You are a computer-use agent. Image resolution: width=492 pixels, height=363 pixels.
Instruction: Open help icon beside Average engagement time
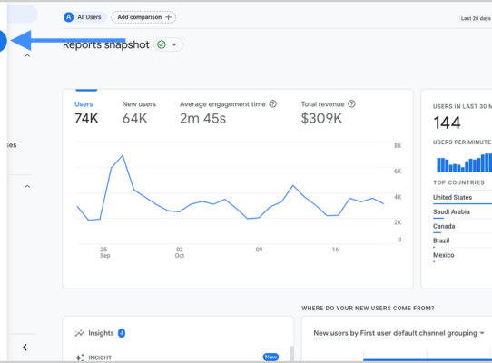pyautogui.click(x=273, y=103)
